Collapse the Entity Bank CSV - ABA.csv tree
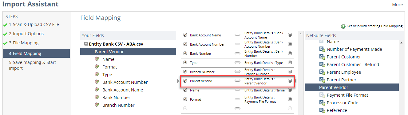 86,44
